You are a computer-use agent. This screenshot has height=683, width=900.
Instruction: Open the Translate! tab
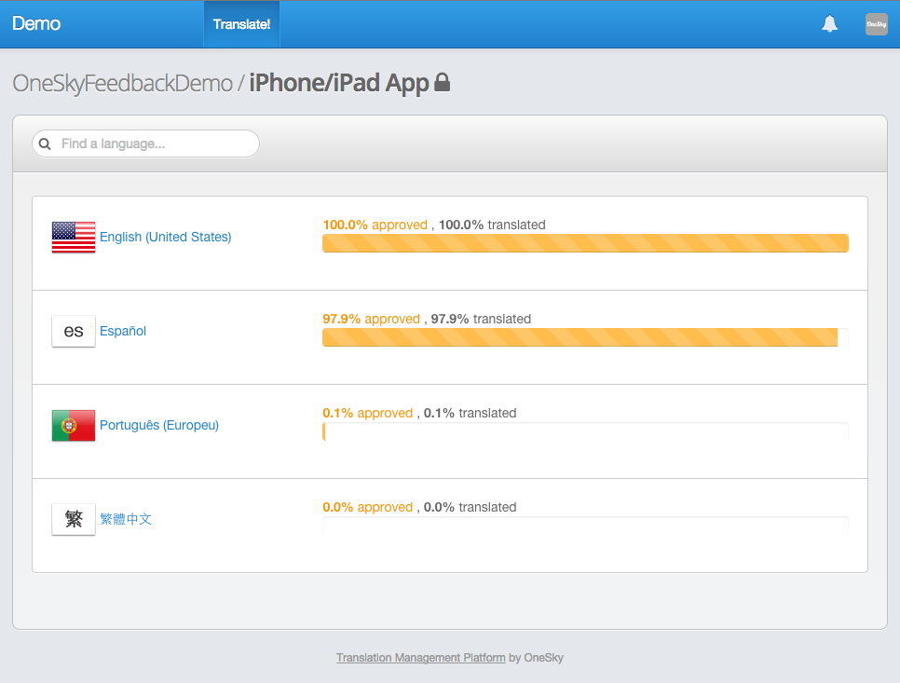241,24
